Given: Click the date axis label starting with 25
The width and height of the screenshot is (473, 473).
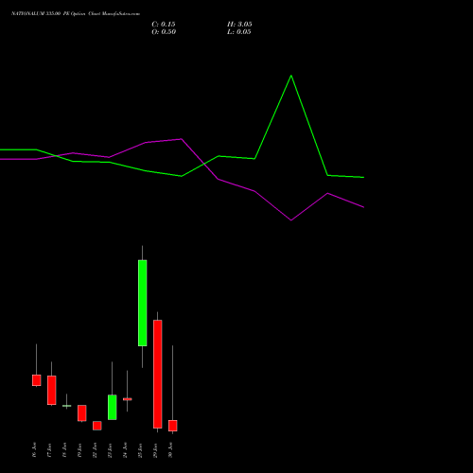Looking at the screenshot, I should click(x=140, y=450).
